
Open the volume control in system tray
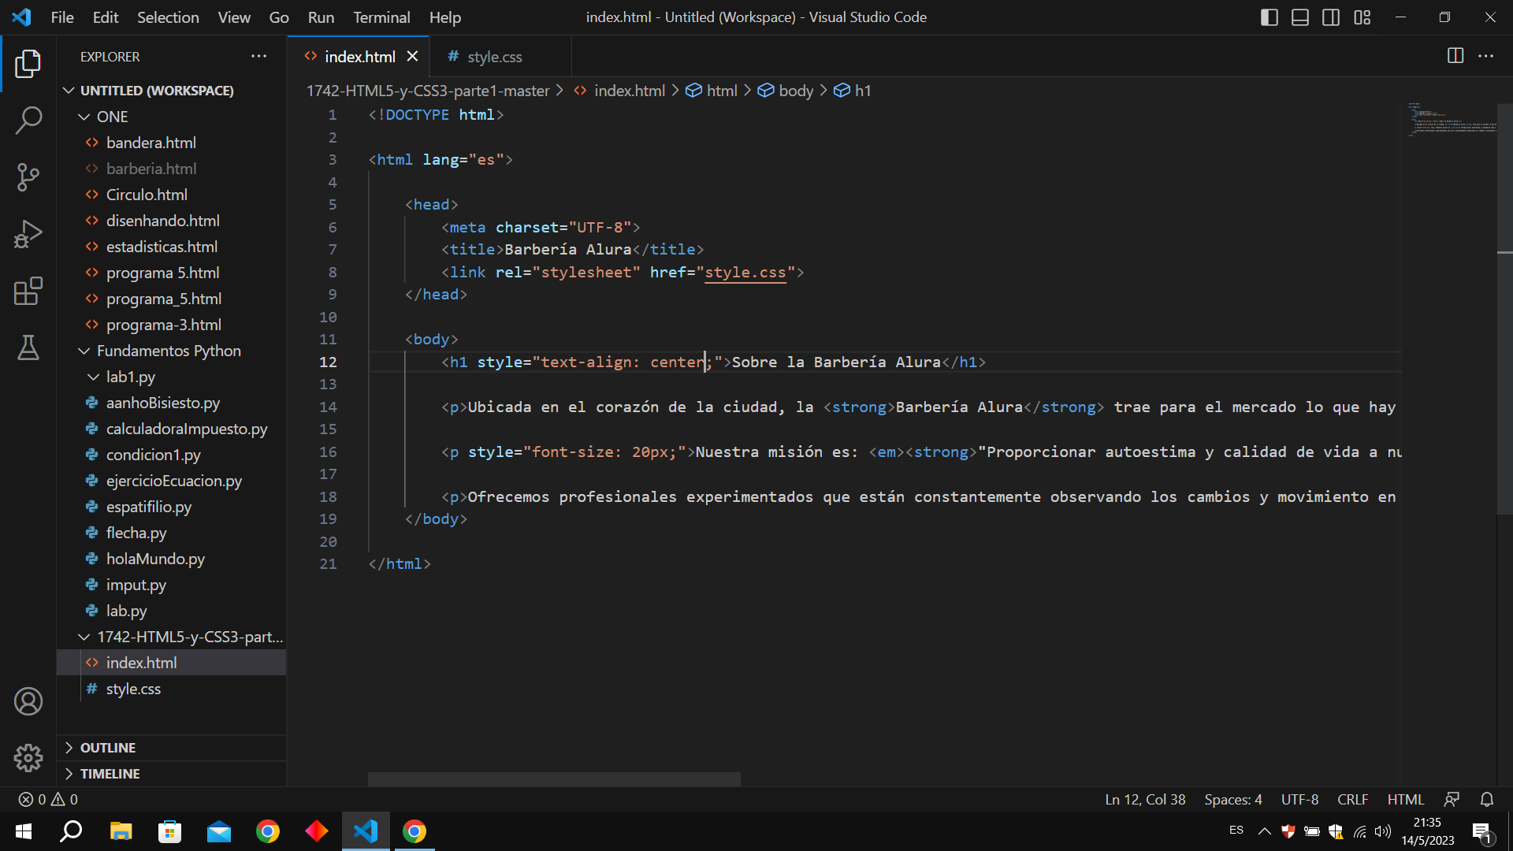[x=1383, y=831]
